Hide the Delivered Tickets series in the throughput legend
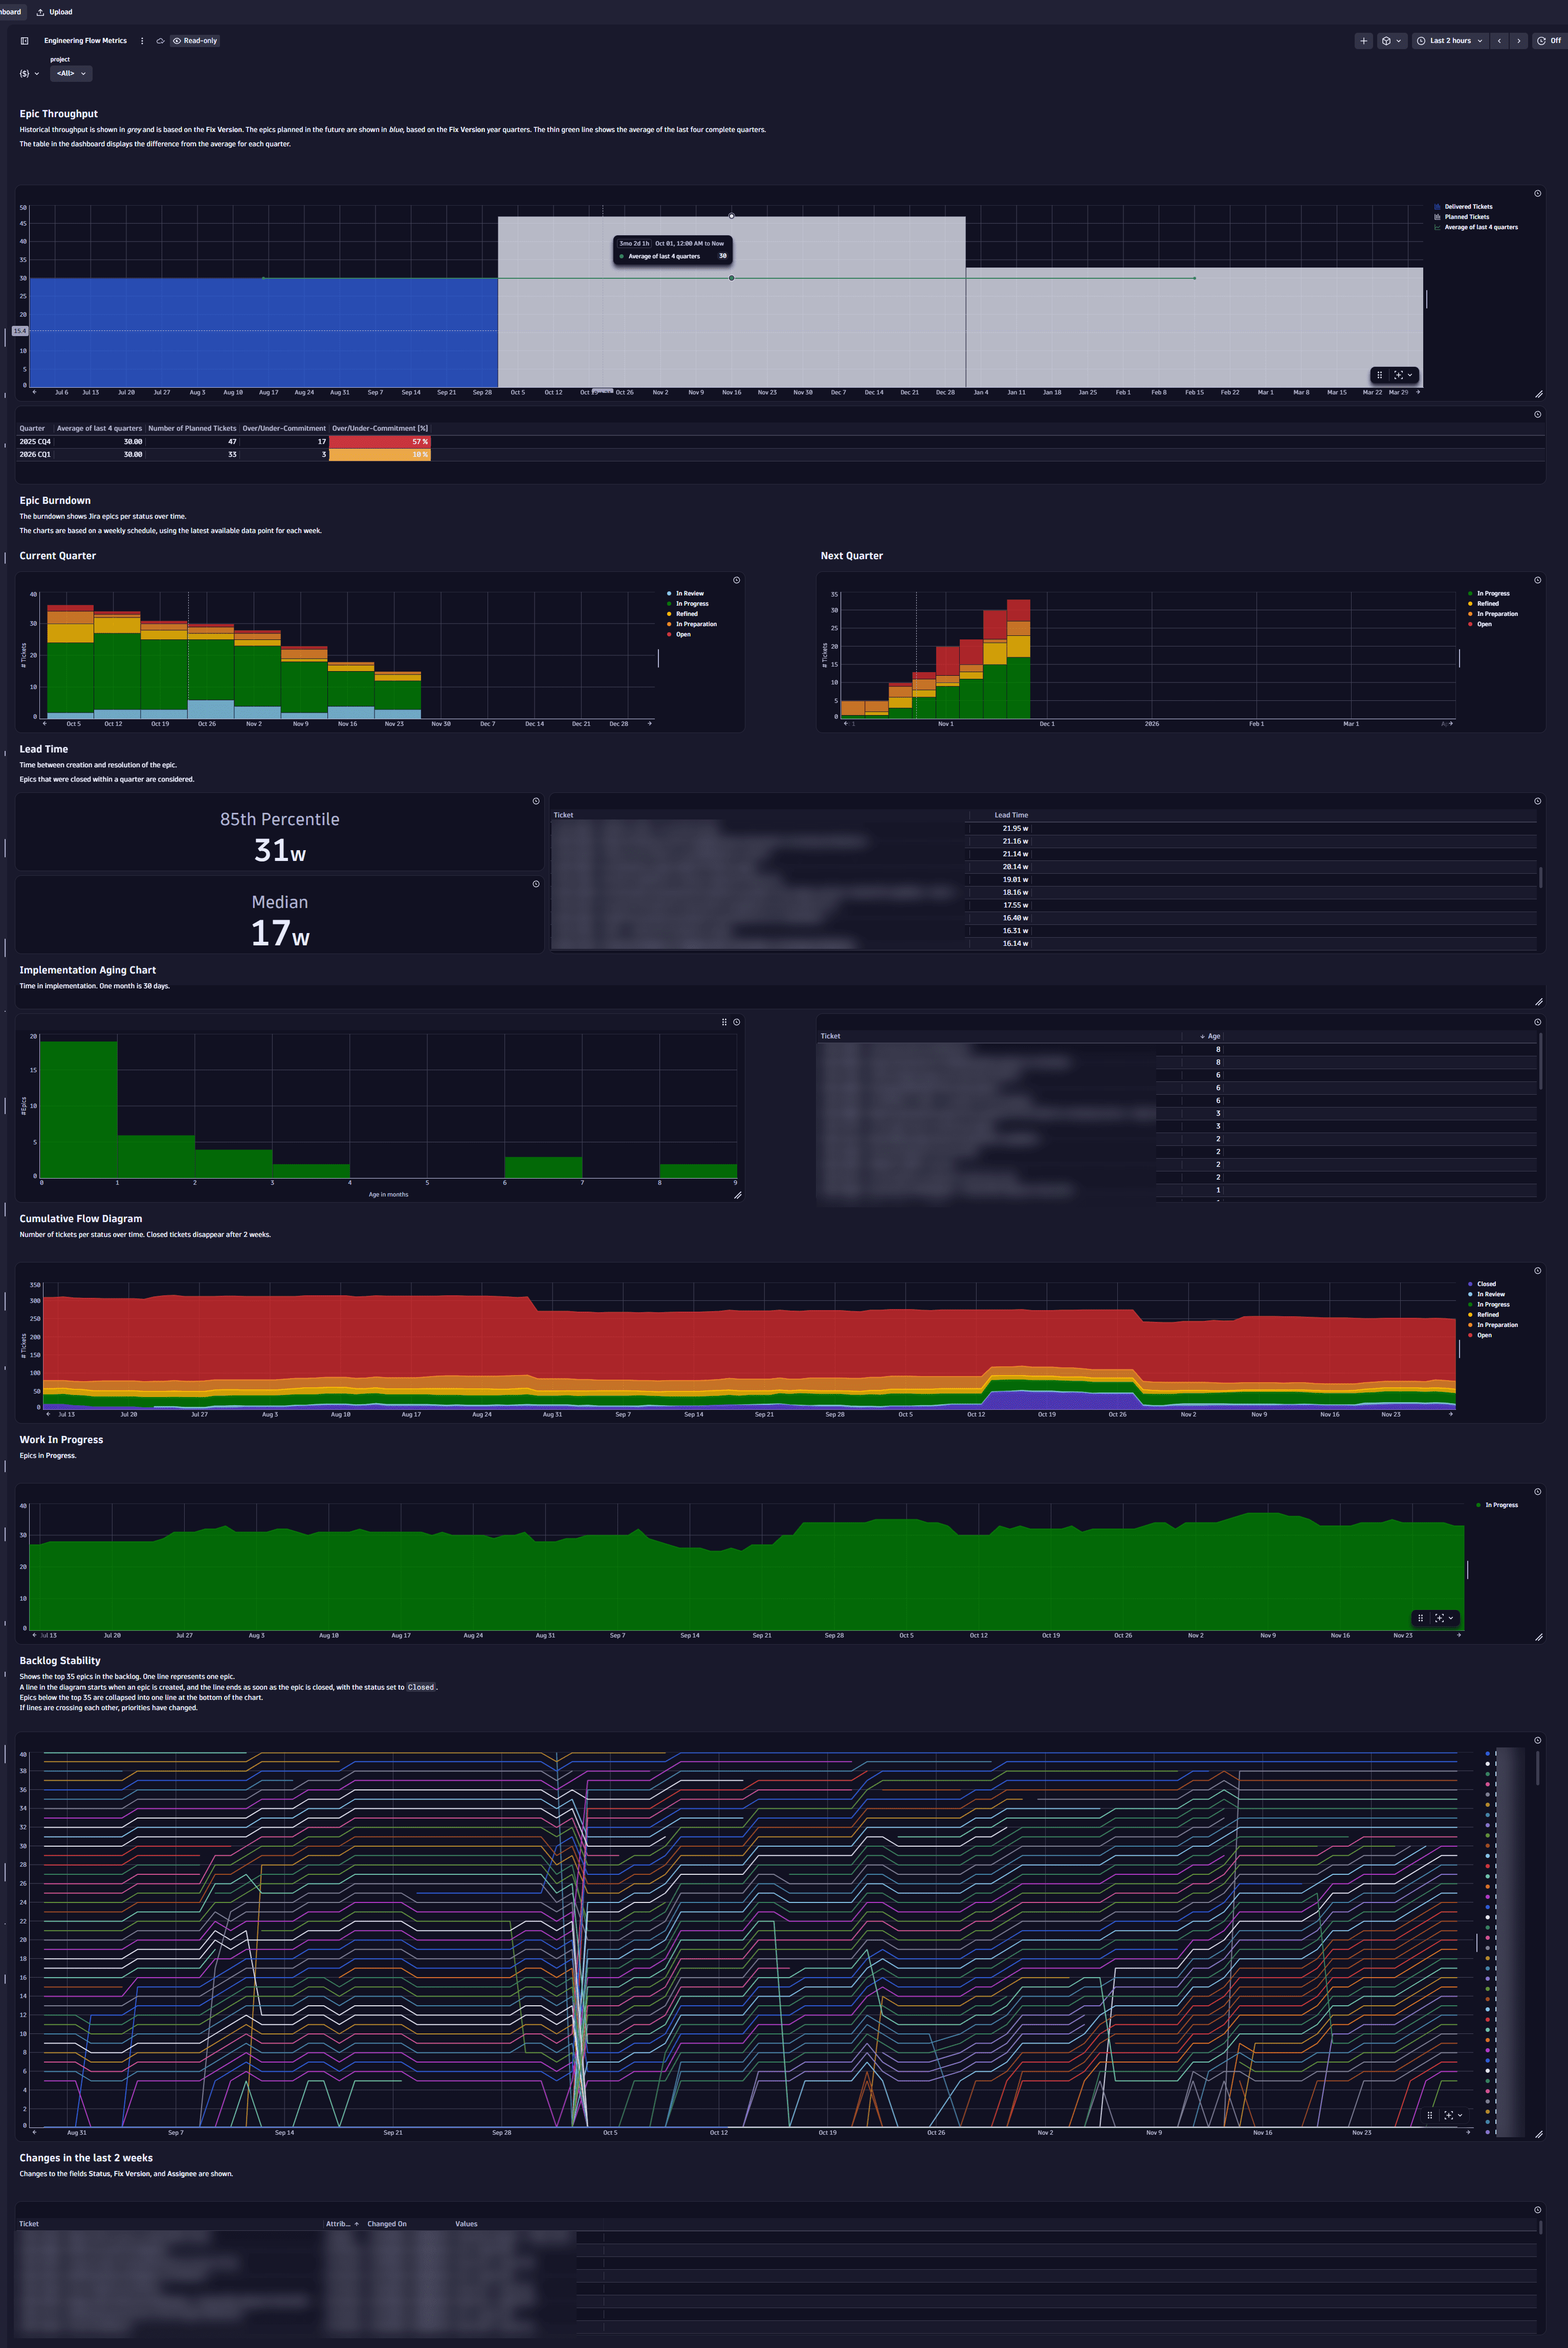The image size is (1568, 2348). pos(1466,206)
